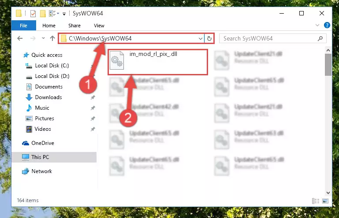Click the Pictures icon in sidebar
This screenshot has width=339, height=218.
click(29, 118)
